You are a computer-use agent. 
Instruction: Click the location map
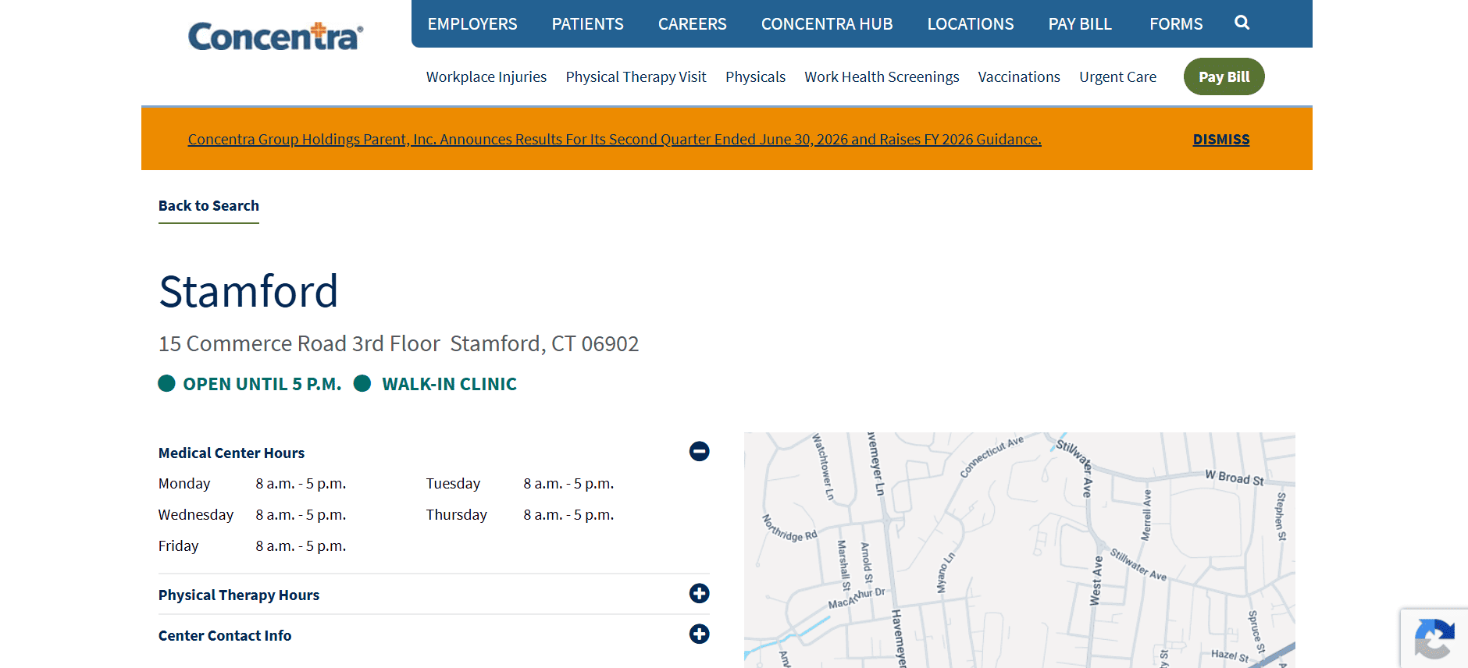coord(1019,550)
